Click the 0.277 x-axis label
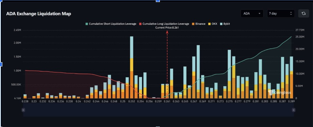This screenshot has height=127, width=313. pyautogui.click(x=238, y=101)
